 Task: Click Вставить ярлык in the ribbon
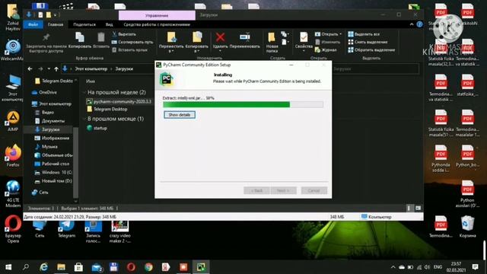click(x=129, y=49)
